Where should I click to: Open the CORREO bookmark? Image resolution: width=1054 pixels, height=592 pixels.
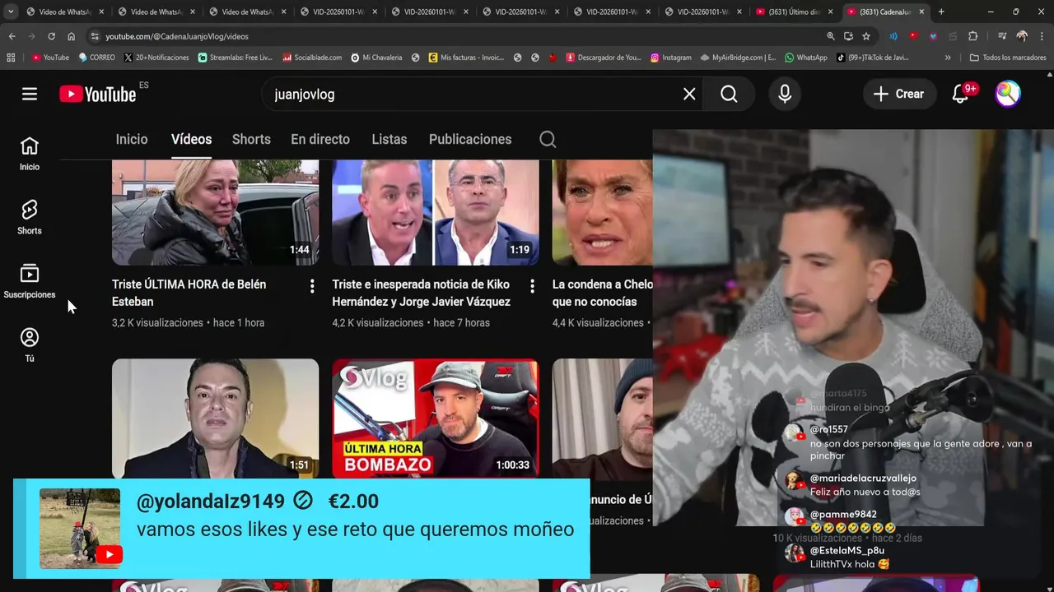pyautogui.click(x=96, y=58)
